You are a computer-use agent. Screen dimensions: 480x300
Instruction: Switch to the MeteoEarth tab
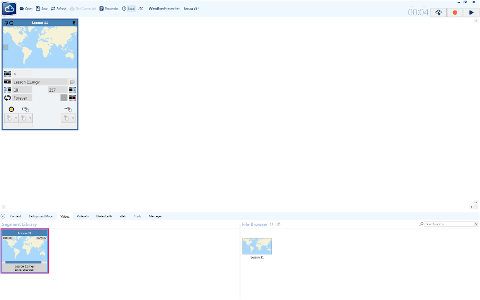point(104,216)
